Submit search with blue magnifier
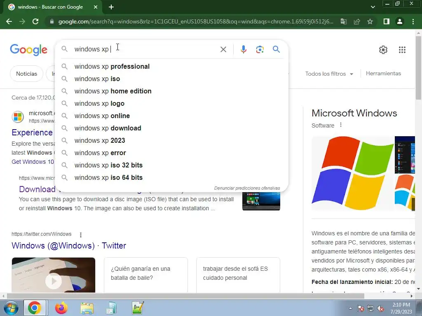The image size is (422, 316). [x=276, y=49]
